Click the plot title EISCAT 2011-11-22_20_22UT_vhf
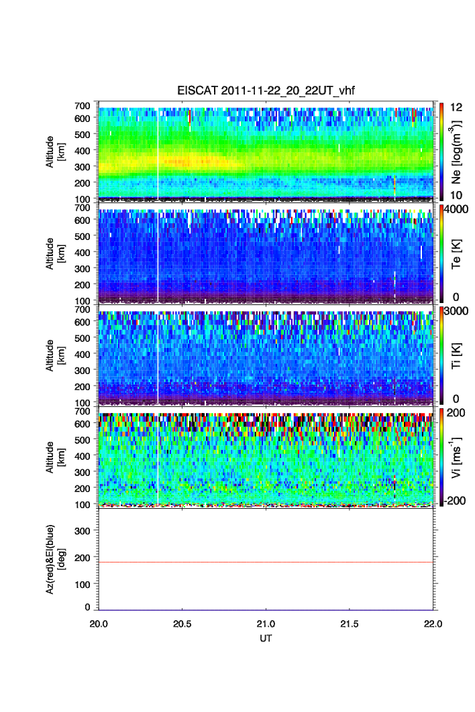This screenshot has width=475, height=712. click(266, 91)
